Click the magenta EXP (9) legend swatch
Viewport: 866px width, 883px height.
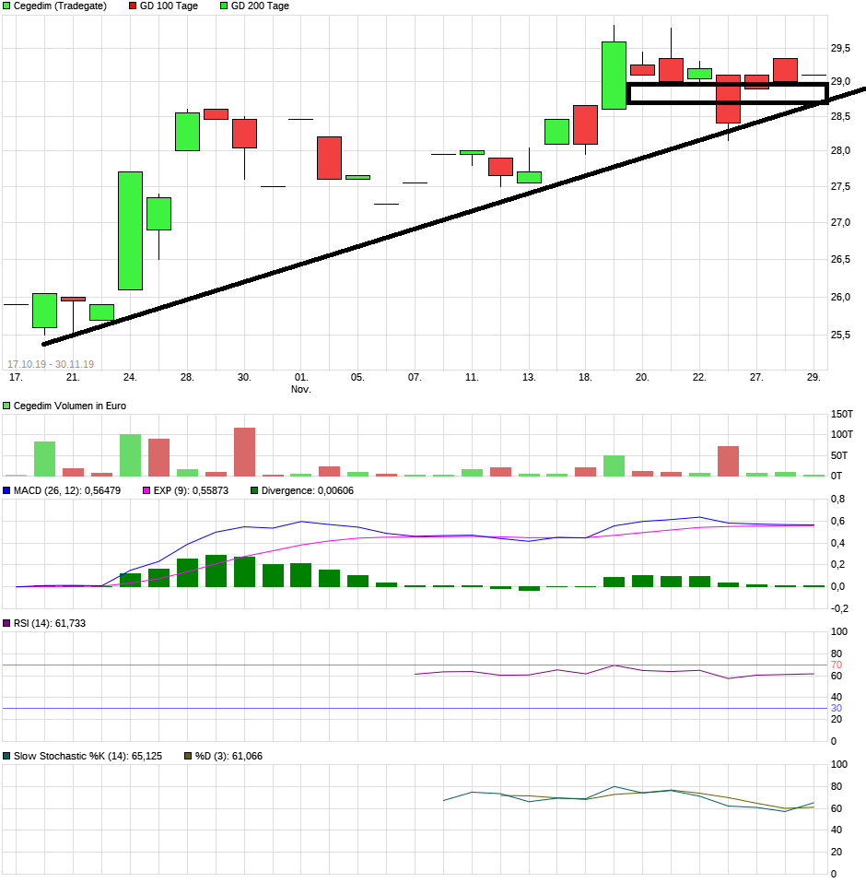point(146,490)
